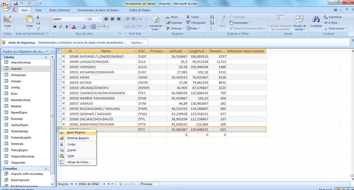Click the Opções... security warning button
The height and width of the screenshot is (190, 354).
coord(137,43)
